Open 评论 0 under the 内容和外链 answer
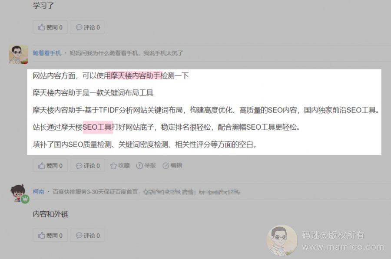The image size is (391, 259). [87, 235]
